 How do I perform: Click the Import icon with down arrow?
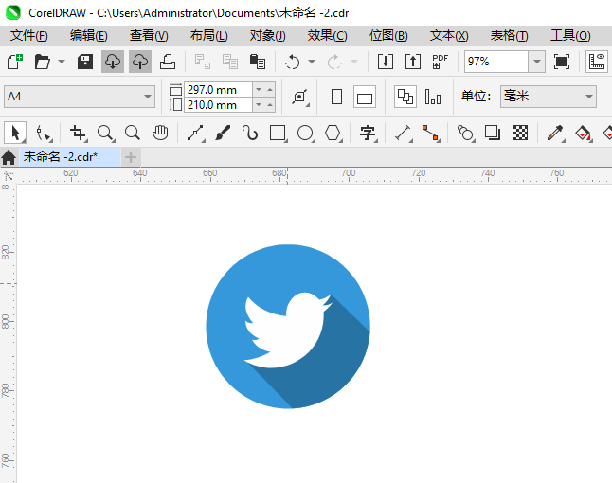[386, 62]
